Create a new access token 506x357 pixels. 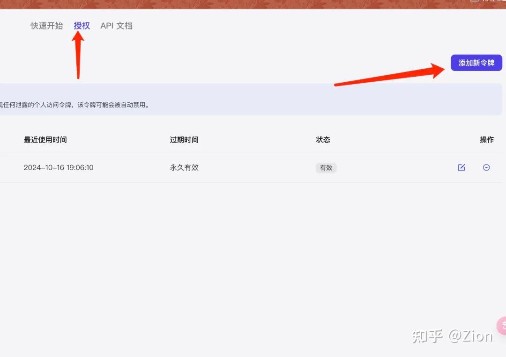tap(476, 63)
